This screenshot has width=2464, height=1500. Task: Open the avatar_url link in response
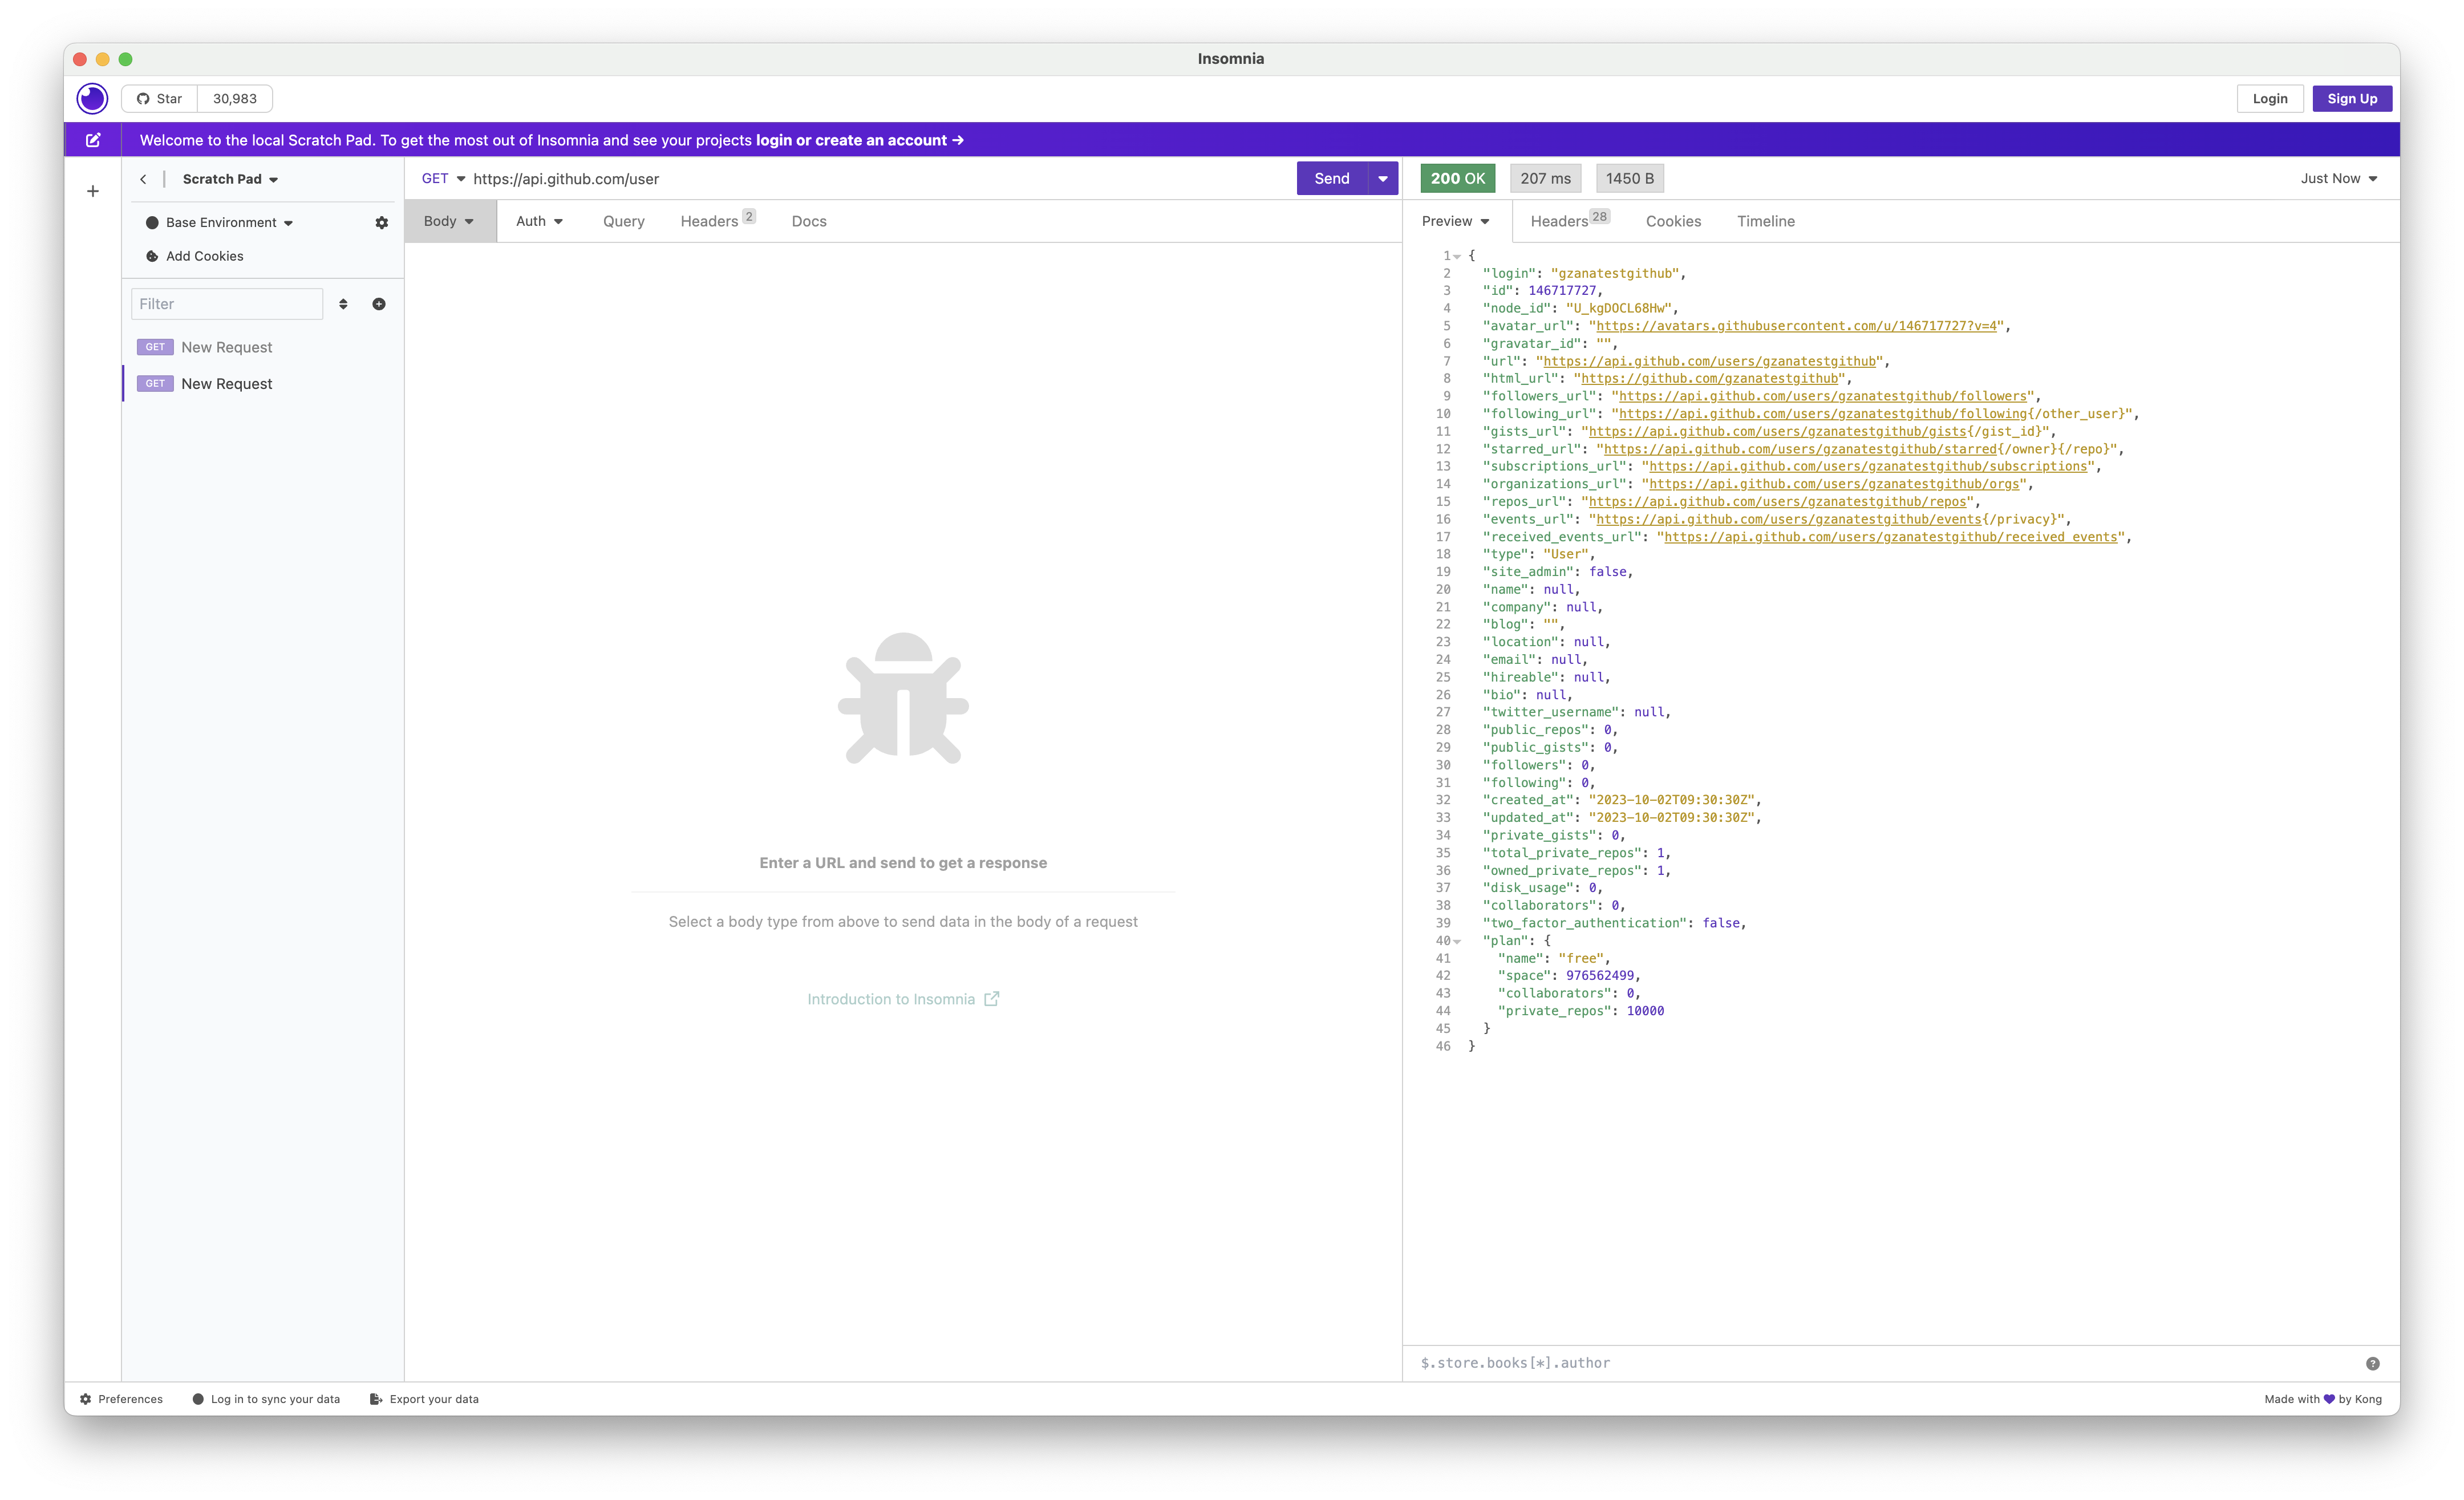click(x=1796, y=326)
